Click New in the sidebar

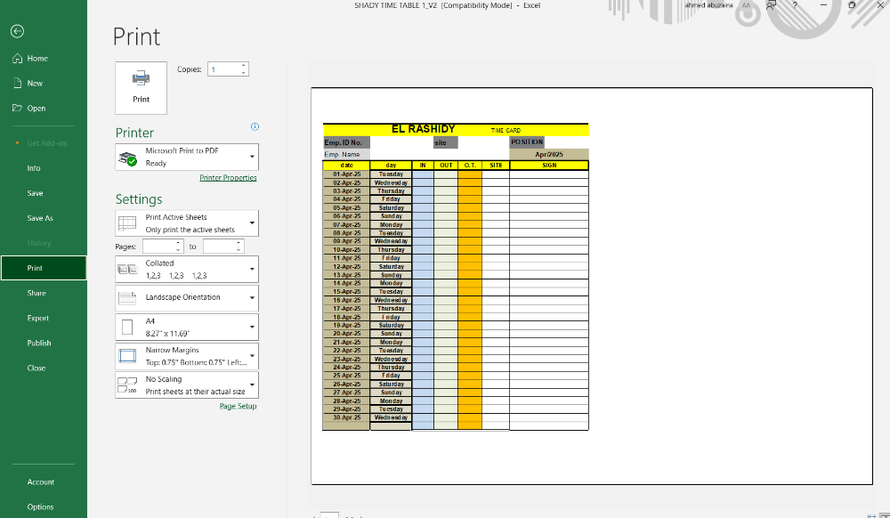coord(35,84)
